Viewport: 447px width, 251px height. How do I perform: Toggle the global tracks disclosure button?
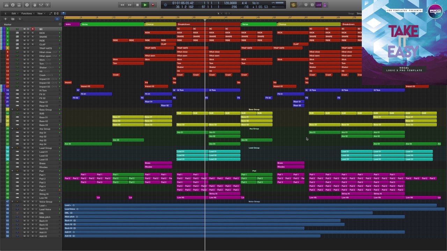[x=57, y=19]
